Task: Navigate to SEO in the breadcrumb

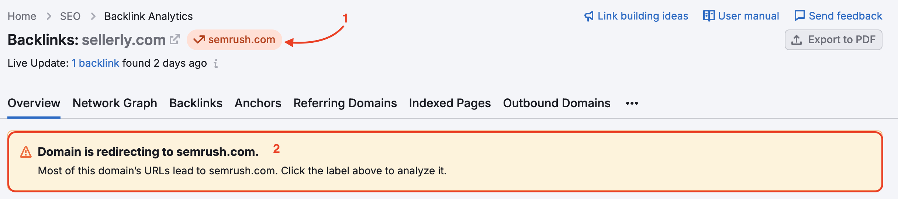Action: pos(70,16)
